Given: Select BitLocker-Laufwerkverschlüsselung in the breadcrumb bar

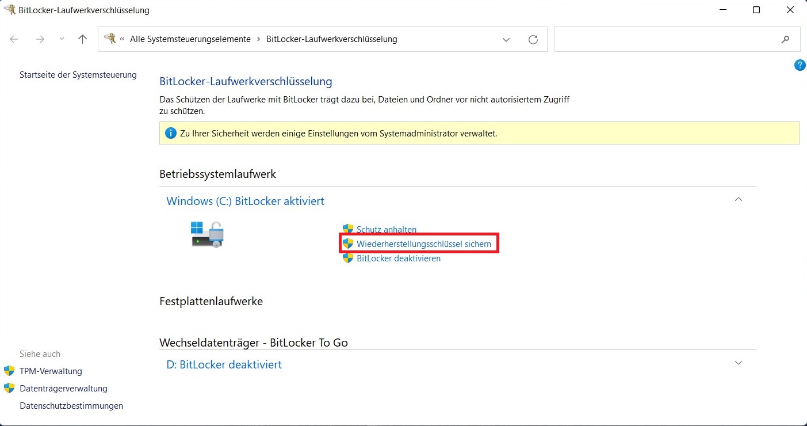Looking at the screenshot, I should pos(331,39).
